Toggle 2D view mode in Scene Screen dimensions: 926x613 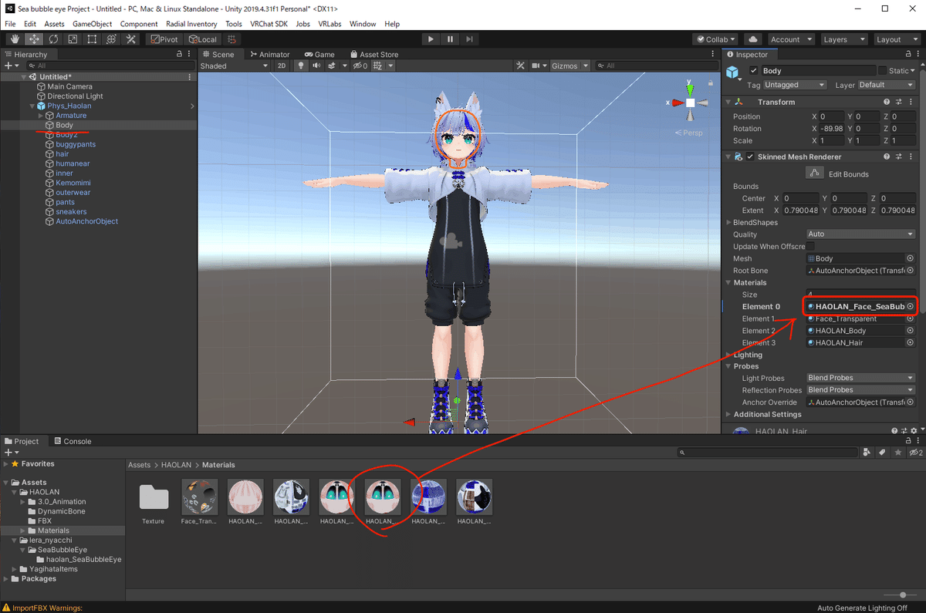pyautogui.click(x=282, y=66)
